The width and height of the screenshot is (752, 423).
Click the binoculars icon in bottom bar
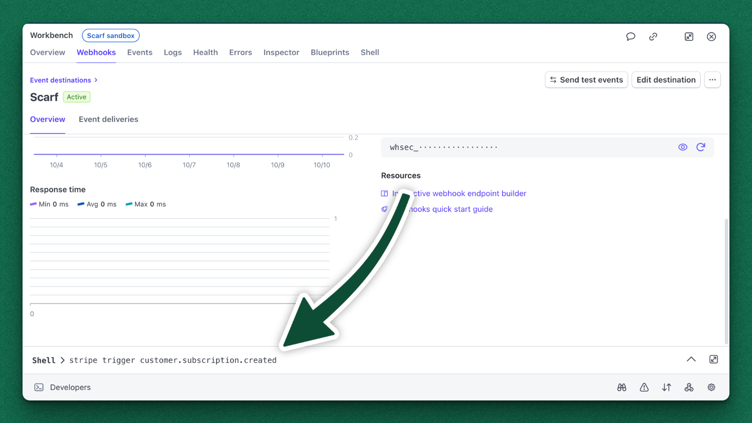coord(622,387)
